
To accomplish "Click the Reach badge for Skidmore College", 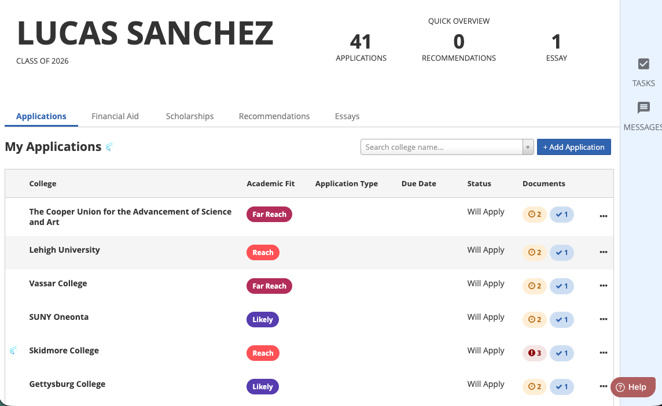I will point(263,353).
